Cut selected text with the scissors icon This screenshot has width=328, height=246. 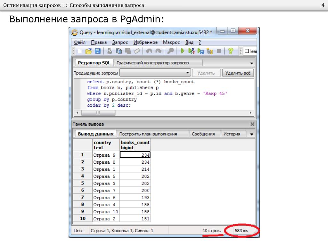110,51
